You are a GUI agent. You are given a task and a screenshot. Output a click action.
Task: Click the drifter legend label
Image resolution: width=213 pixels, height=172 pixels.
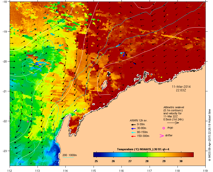tap(169, 135)
